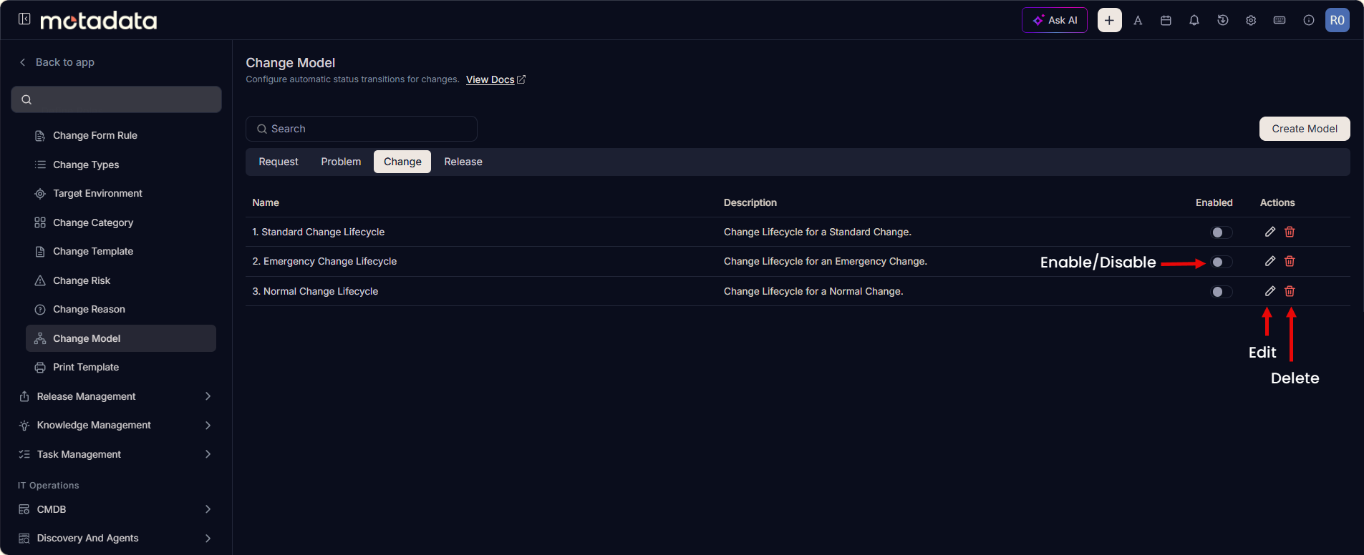Click the info circle icon
Viewport: 1364px width, 555px height.
[x=1309, y=20]
